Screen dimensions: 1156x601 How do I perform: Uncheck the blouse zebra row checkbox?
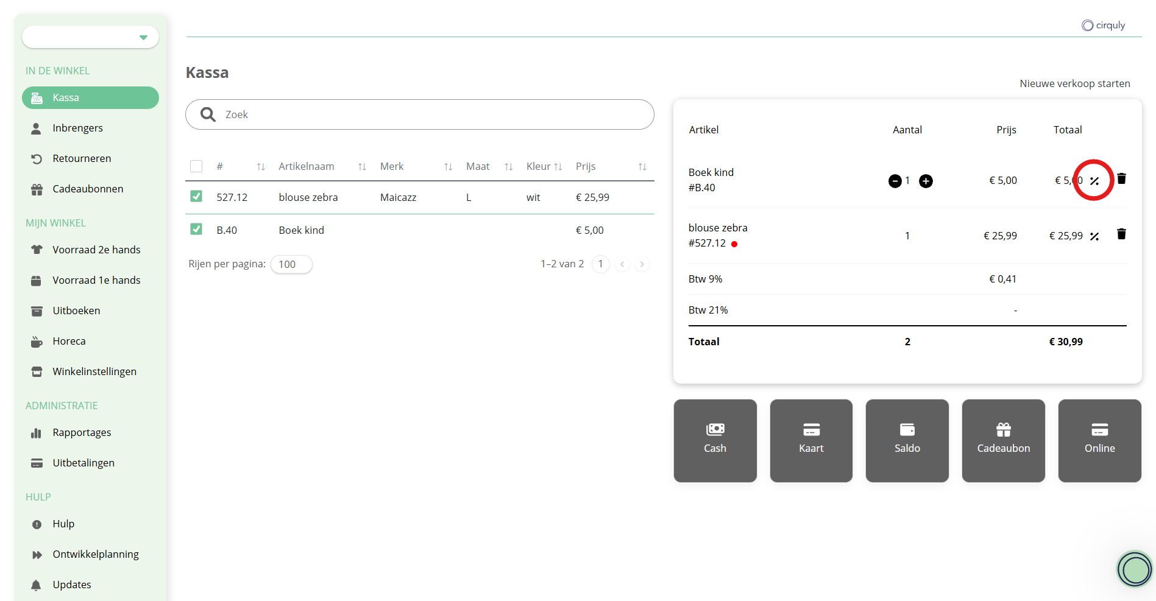pos(196,196)
